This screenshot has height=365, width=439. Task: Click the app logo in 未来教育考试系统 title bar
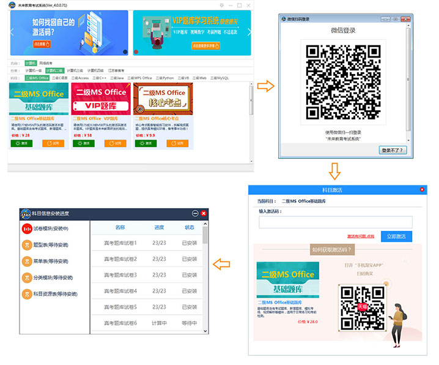pos(12,5)
